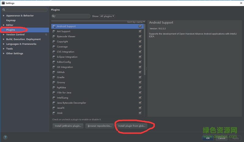Screen dimensions: 244x142
Task: Uncheck the Copyright plugin checkbox
Action: 140,42
